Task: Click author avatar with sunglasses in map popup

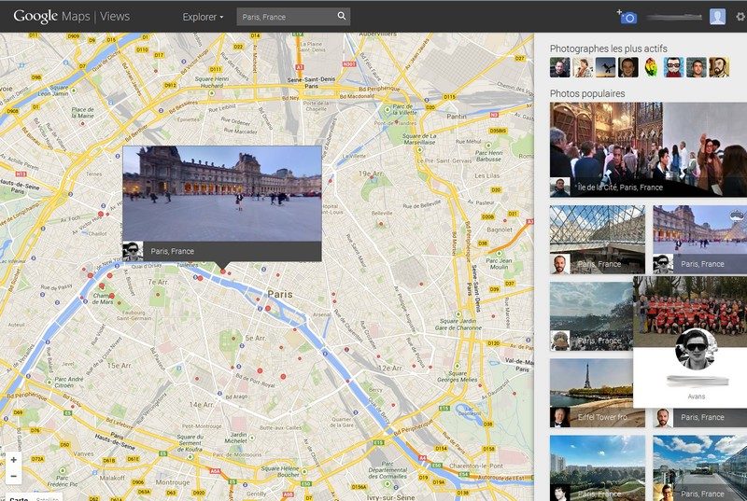Action: coord(133,251)
